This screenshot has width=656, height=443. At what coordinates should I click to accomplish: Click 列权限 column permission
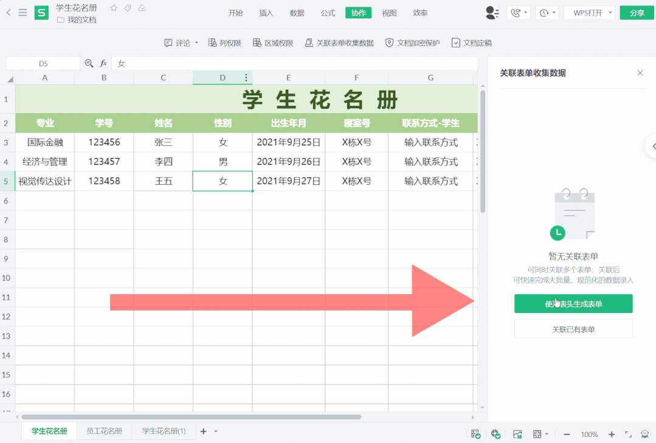point(225,43)
